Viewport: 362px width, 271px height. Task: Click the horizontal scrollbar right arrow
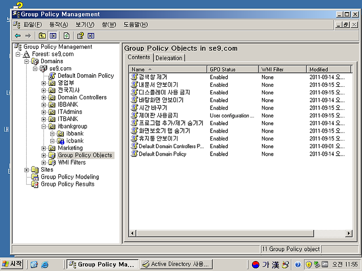pyautogui.click(x=349, y=233)
